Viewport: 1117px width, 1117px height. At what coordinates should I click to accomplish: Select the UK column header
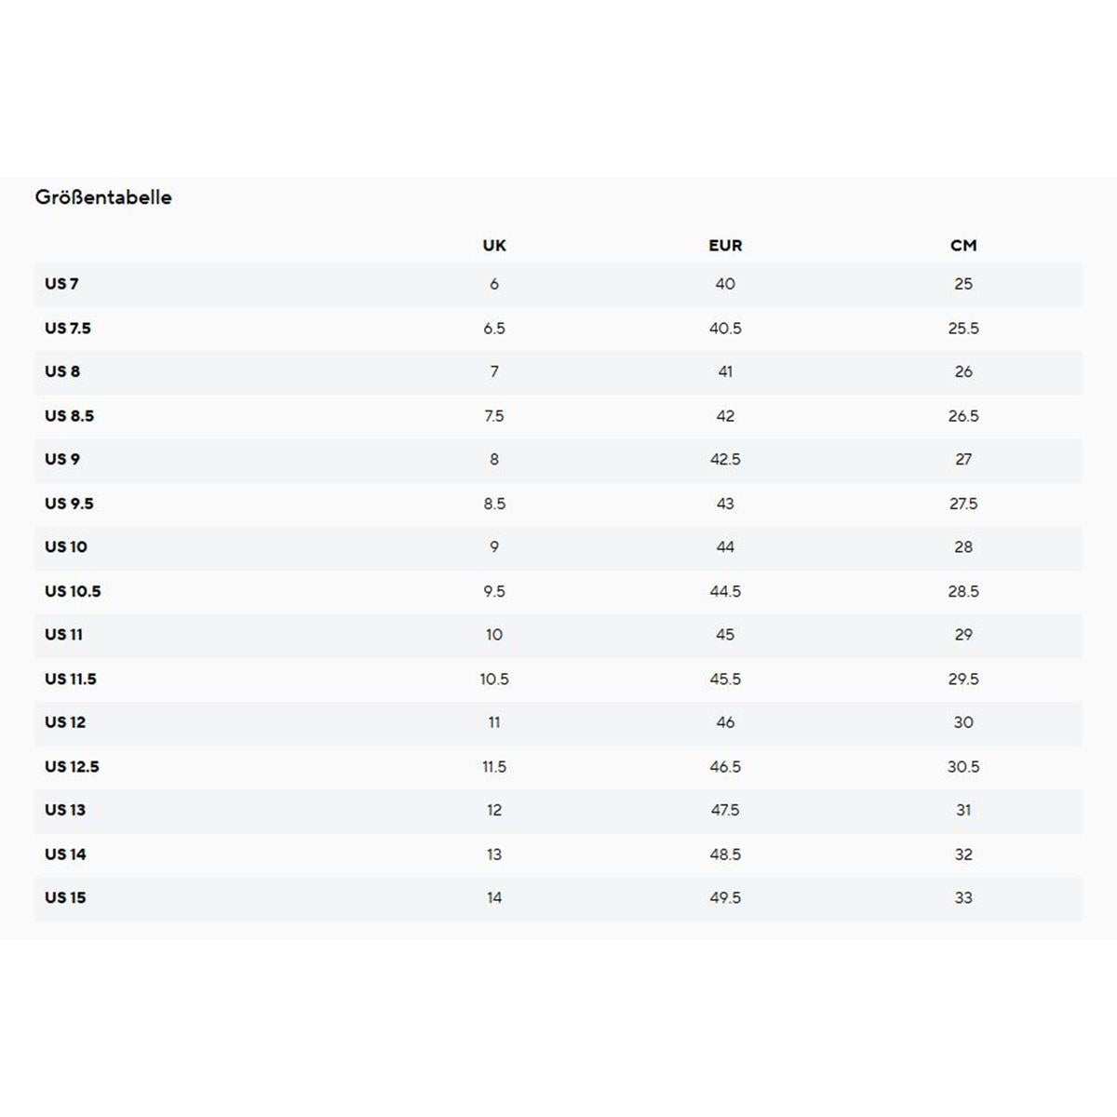point(494,246)
